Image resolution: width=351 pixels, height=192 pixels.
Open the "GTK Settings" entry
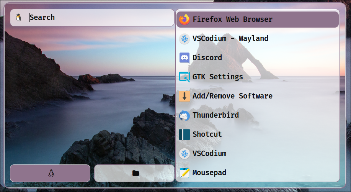pos(258,77)
